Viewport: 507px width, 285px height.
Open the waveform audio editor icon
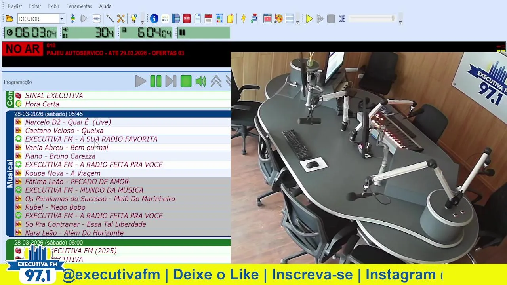tap(97, 19)
